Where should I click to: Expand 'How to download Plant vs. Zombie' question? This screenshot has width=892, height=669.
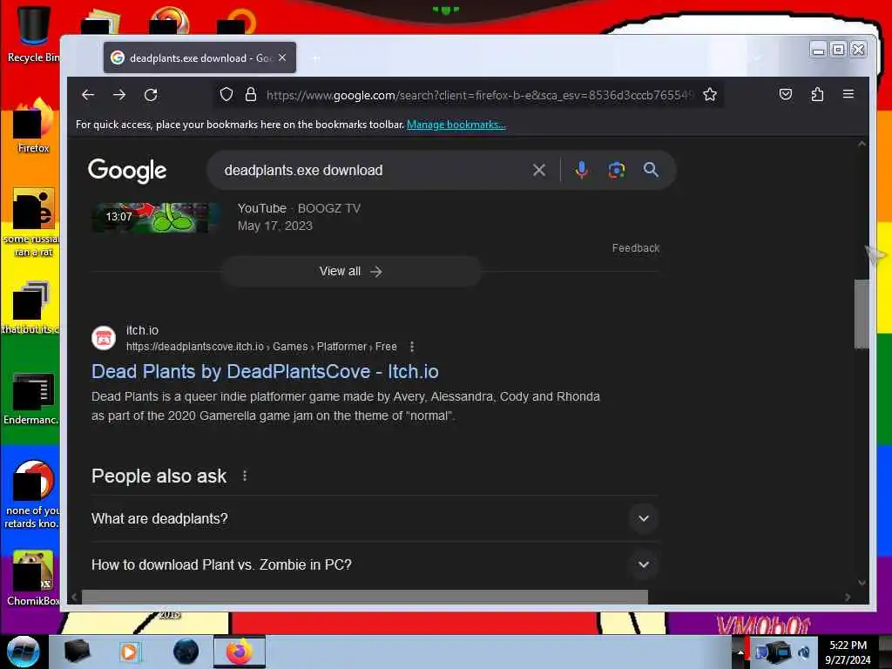click(375, 564)
